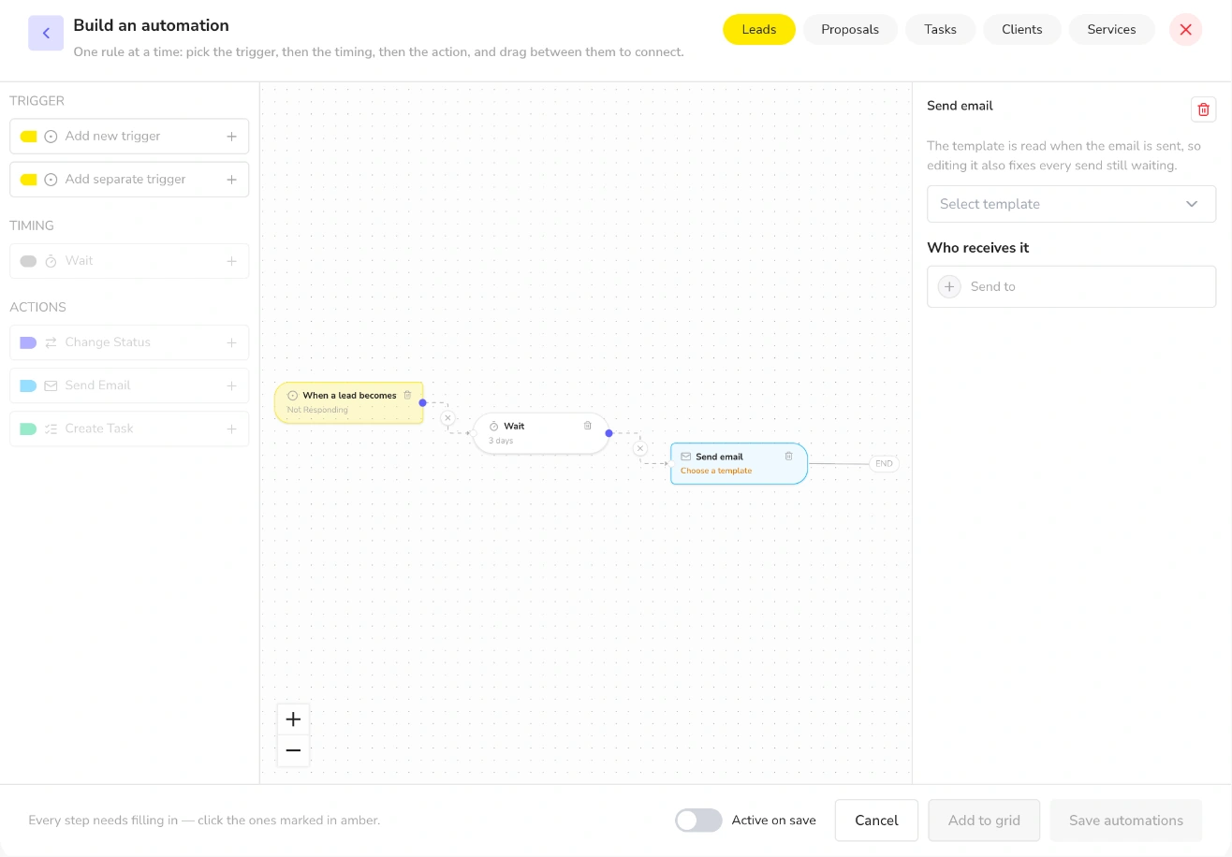The image size is (1232, 857).
Task: Switch to the Clients tab
Action: click(x=1021, y=30)
